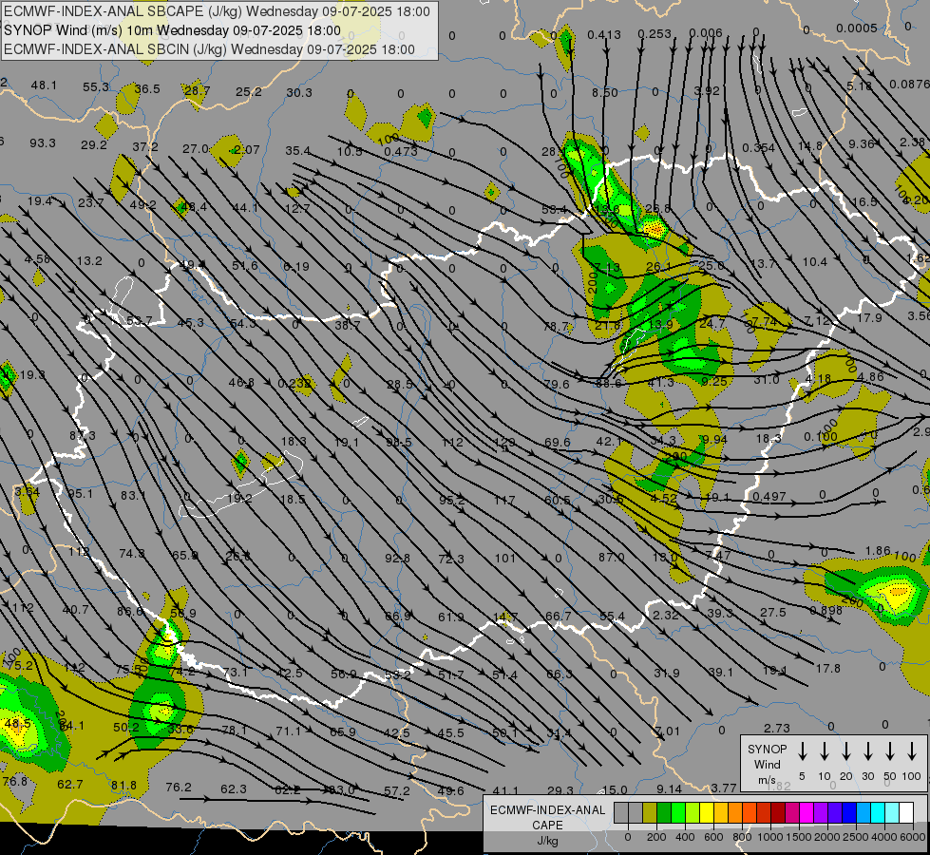Click the 1000 tick label on the CAPE scale
This screenshot has width=930, height=855.
(770, 837)
